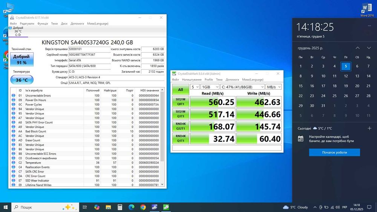Run the SEQ1M Q1T1 test
This screenshot has height=212, width=377.
pos(181,114)
